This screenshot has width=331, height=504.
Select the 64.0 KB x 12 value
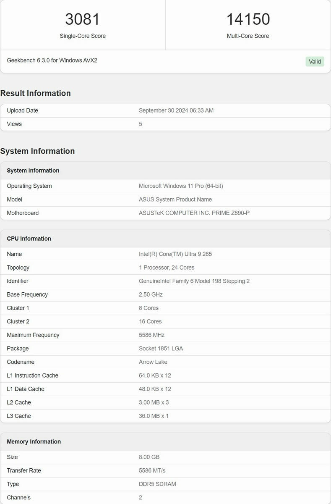(x=155, y=375)
